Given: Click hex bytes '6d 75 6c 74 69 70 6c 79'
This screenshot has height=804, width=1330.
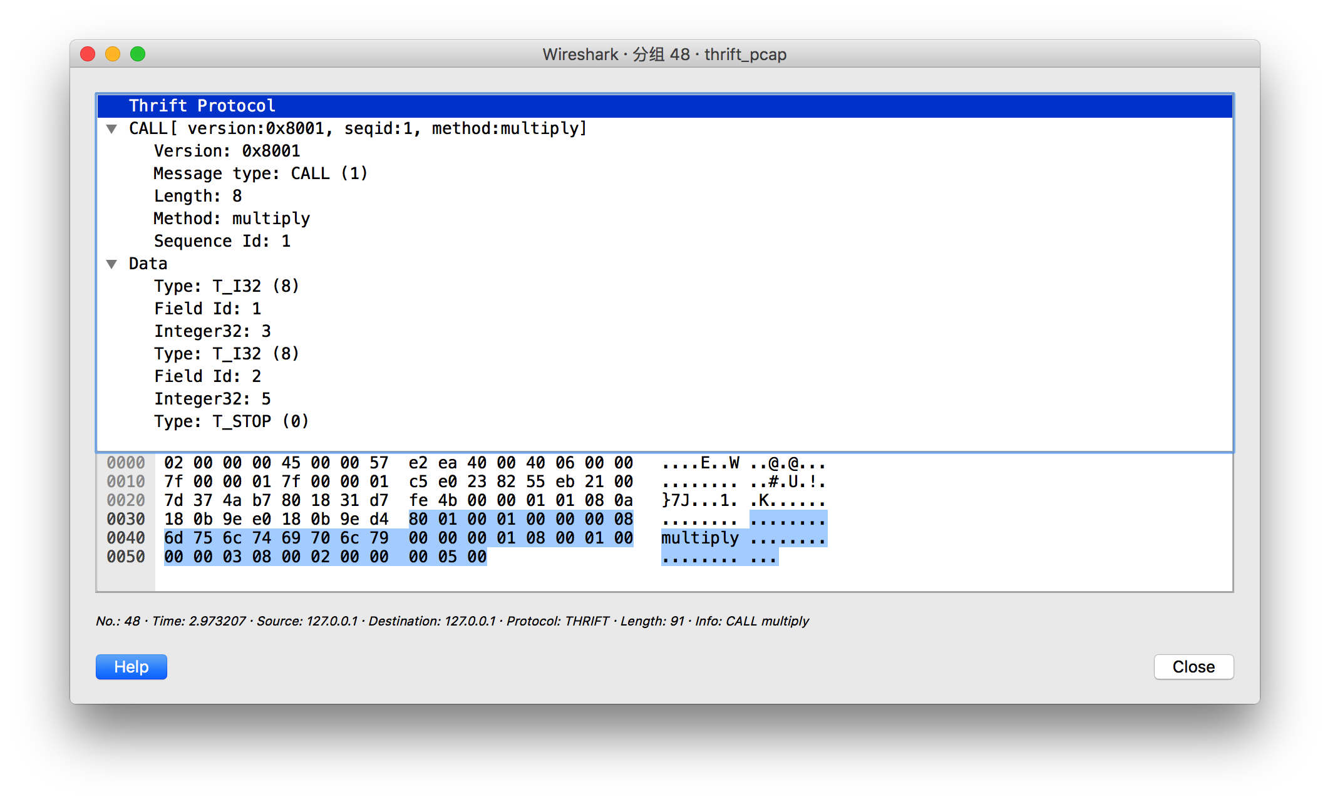Looking at the screenshot, I should [x=276, y=538].
